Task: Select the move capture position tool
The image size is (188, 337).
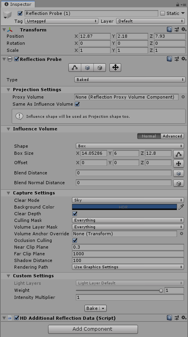Action: 115,68
